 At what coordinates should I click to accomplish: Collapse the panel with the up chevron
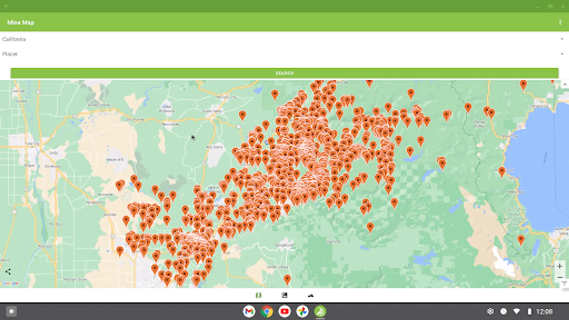point(565,85)
